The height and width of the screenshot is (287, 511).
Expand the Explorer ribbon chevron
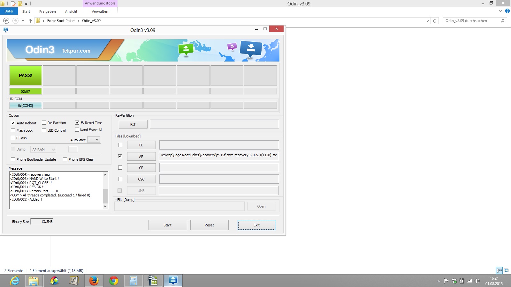[x=500, y=11]
